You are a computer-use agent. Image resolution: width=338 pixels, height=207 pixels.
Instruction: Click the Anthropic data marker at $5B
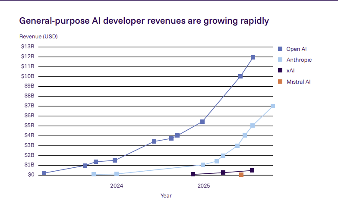tap(253, 125)
